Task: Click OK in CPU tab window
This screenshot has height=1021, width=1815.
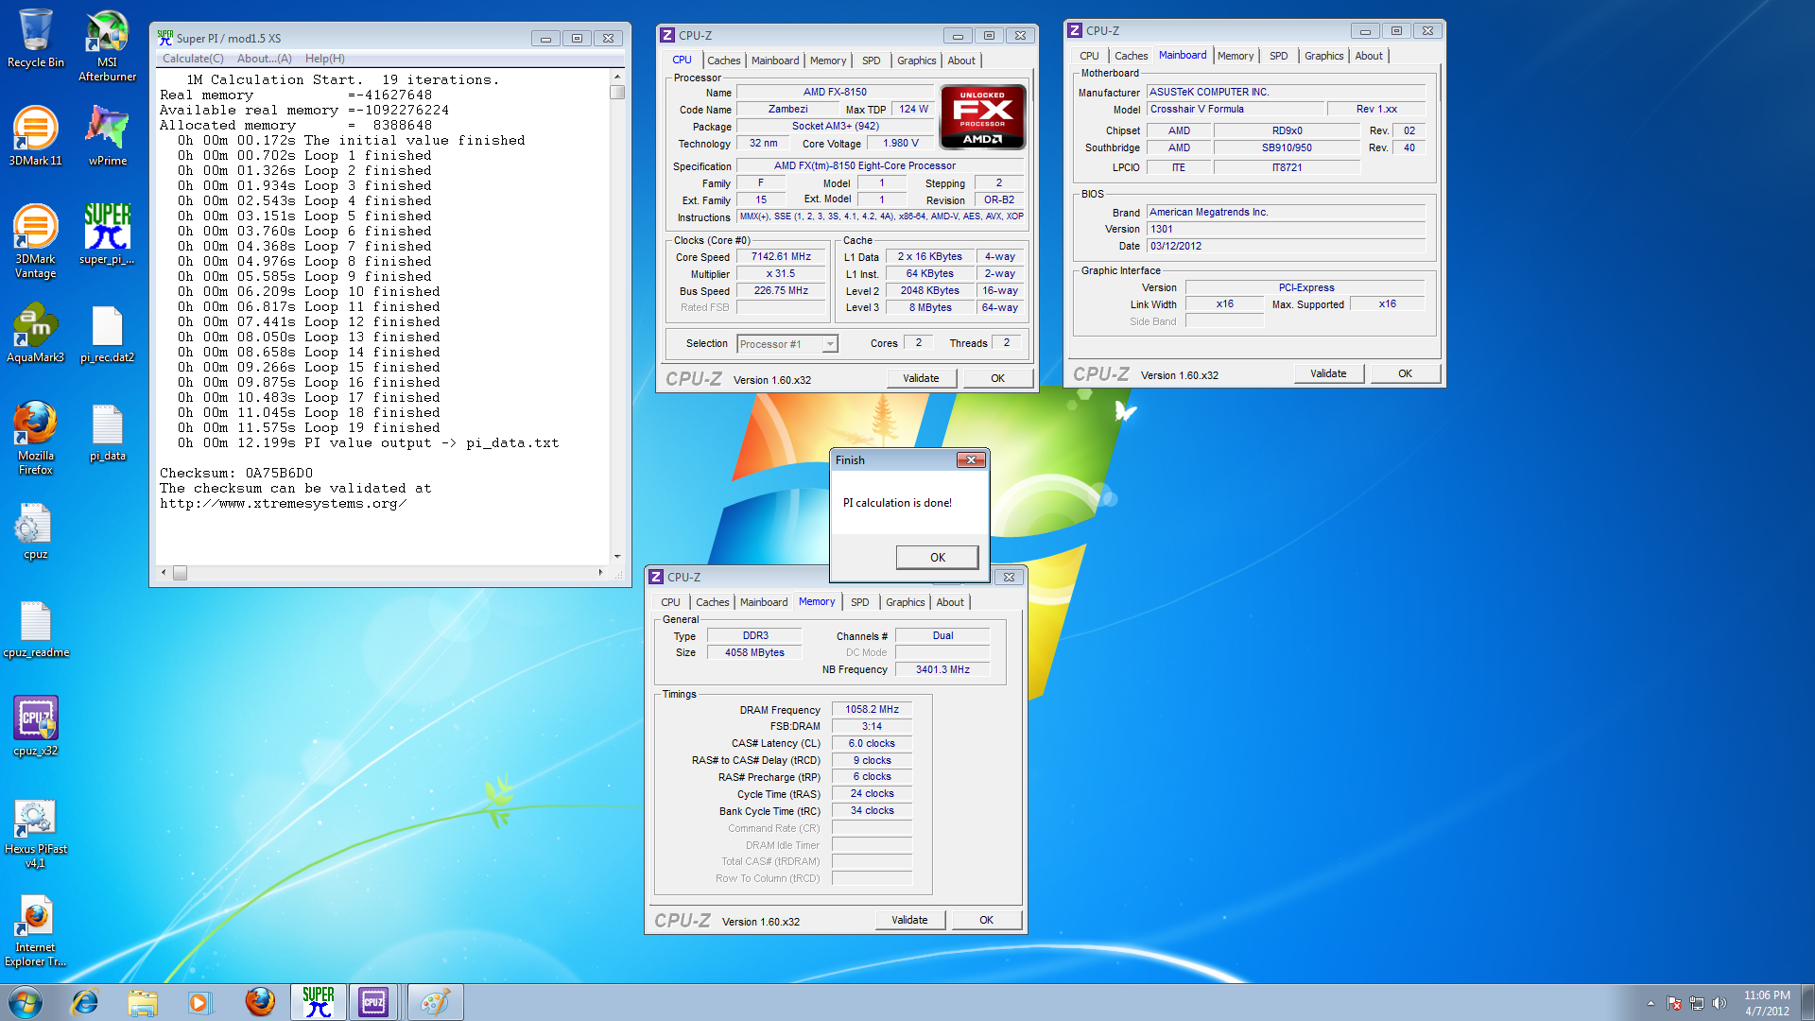Action: point(997,378)
